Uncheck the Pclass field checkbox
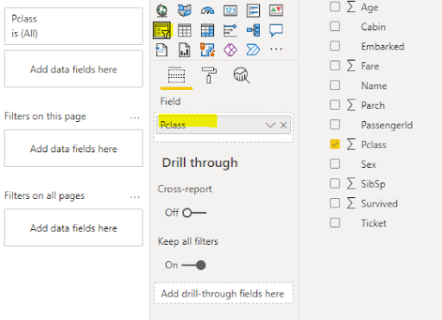442x320 pixels. coord(335,144)
